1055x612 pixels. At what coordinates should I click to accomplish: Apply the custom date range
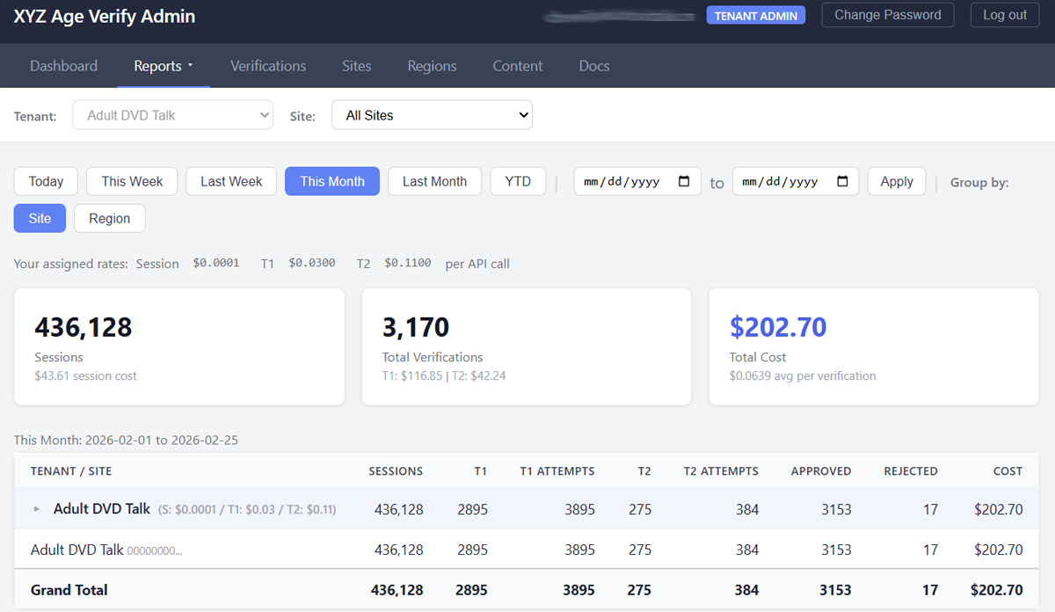[x=896, y=181]
